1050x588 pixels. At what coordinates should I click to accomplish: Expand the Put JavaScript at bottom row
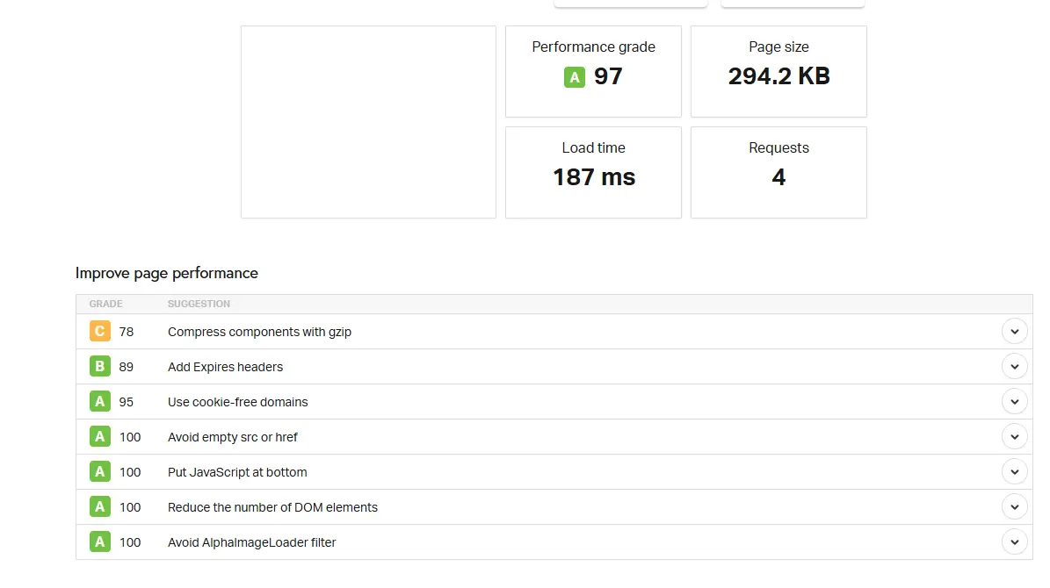click(1015, 471)
